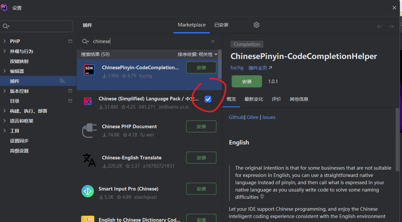Image resolution: width=402 pixels, height=222 pixels.
Task: Click the Smart Input Pro plugin icon
Action: (88, 191)
